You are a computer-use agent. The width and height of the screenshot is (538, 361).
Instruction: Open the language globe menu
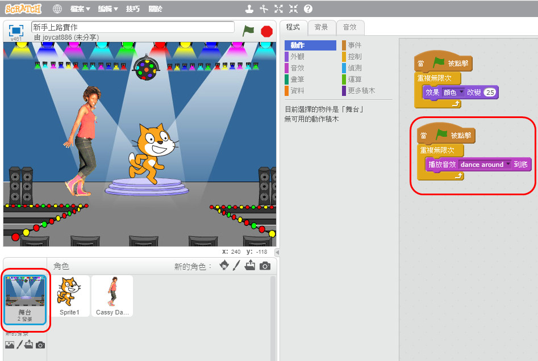click(57, 9)
